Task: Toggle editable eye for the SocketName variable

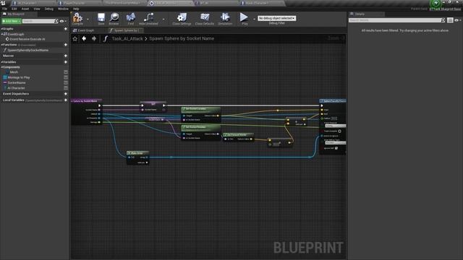Action: coord(66,83)
